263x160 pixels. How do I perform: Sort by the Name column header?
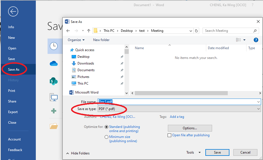pos(139,48)
